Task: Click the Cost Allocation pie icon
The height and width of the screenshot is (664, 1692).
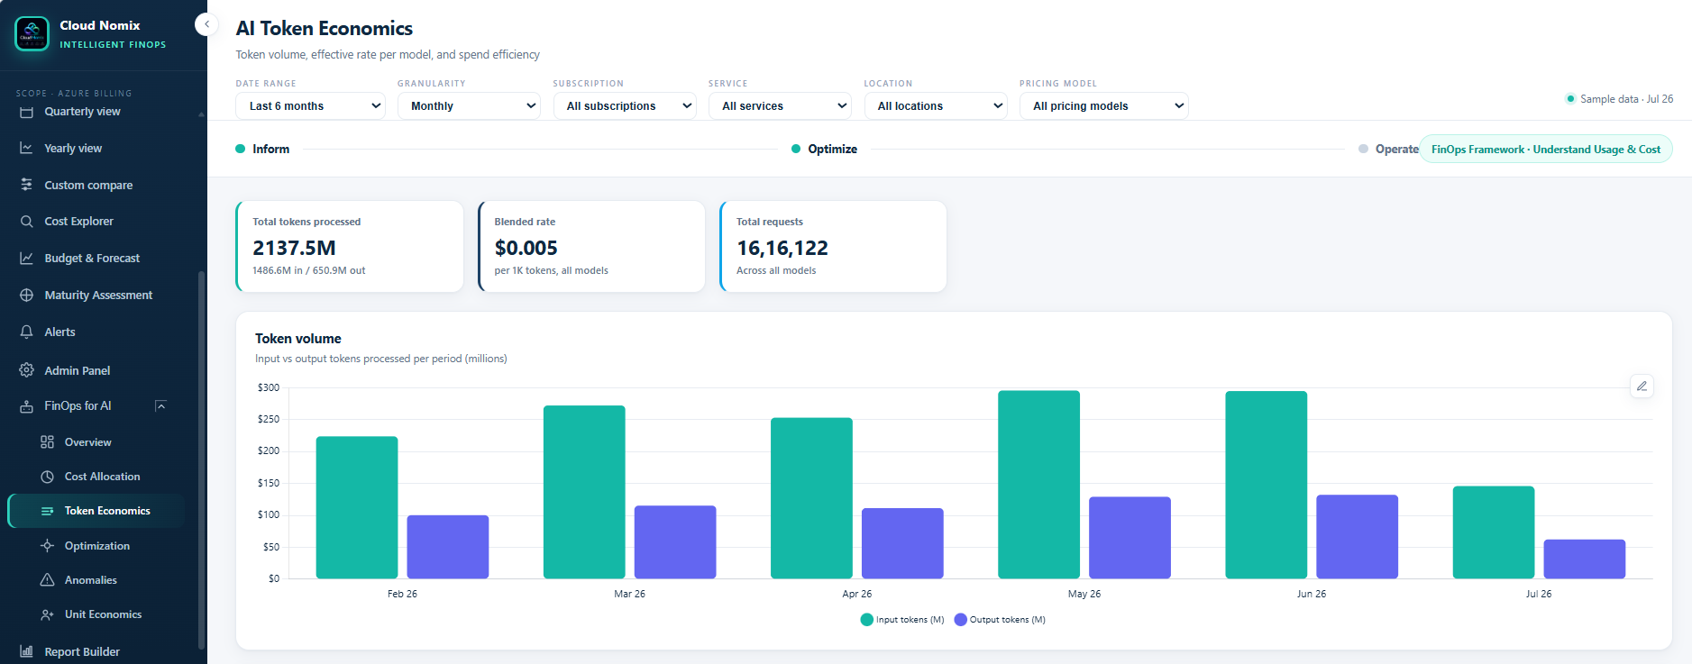Action: [x=47, y=477]
